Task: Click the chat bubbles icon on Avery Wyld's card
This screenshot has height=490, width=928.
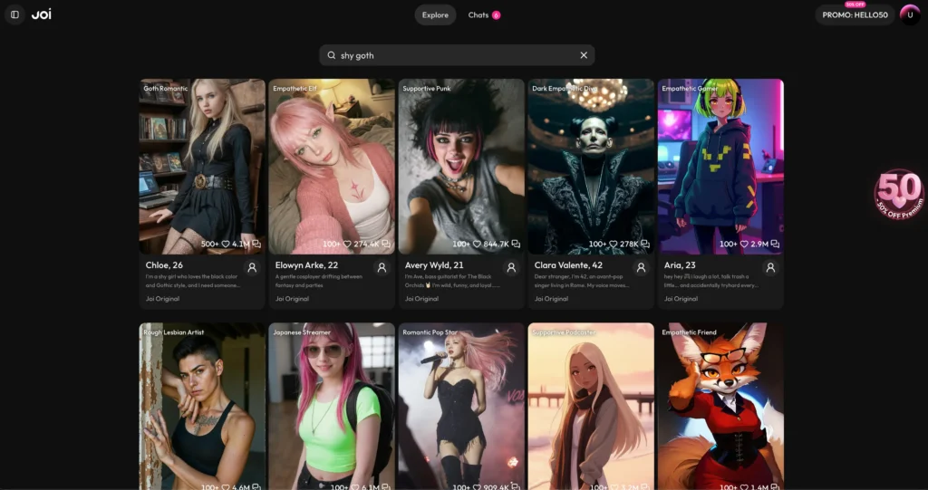Action: tap(516, 244)
